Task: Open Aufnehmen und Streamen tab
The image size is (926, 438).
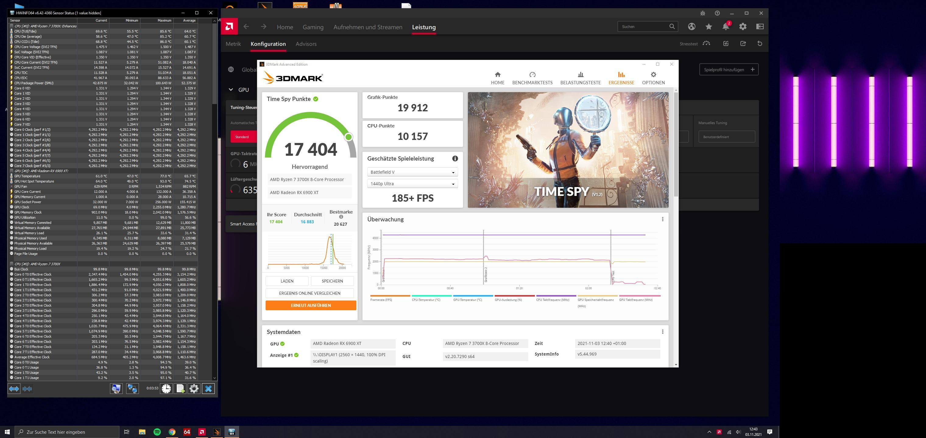Action: (x=368, y=27)
